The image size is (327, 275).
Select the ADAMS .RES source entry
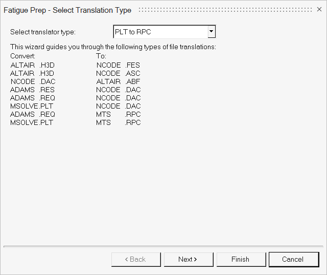click(x=33, y=90)
